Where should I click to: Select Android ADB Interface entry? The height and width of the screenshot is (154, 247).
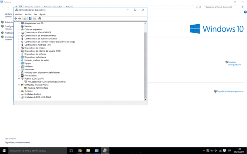pos(38,88)
